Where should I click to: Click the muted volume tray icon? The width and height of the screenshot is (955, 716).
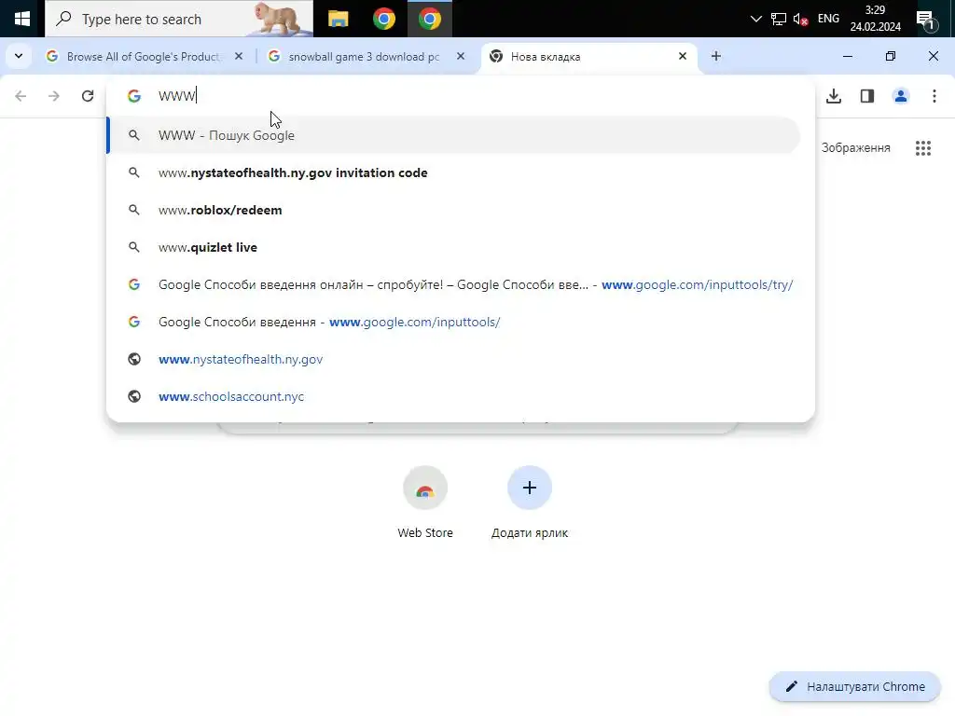pos(800,19)
